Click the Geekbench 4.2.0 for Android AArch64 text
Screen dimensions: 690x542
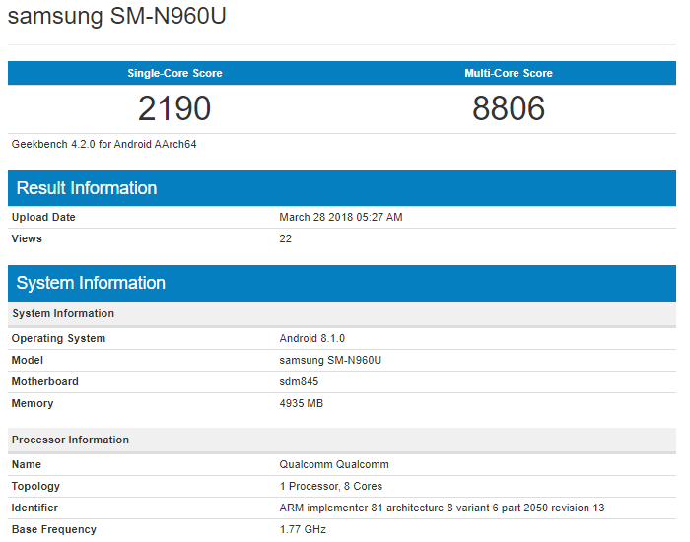[x=104, y=144]
